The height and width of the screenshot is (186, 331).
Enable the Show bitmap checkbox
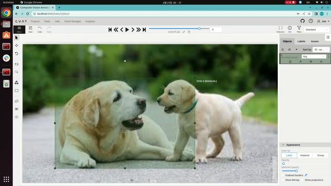[x=283, y=180]
